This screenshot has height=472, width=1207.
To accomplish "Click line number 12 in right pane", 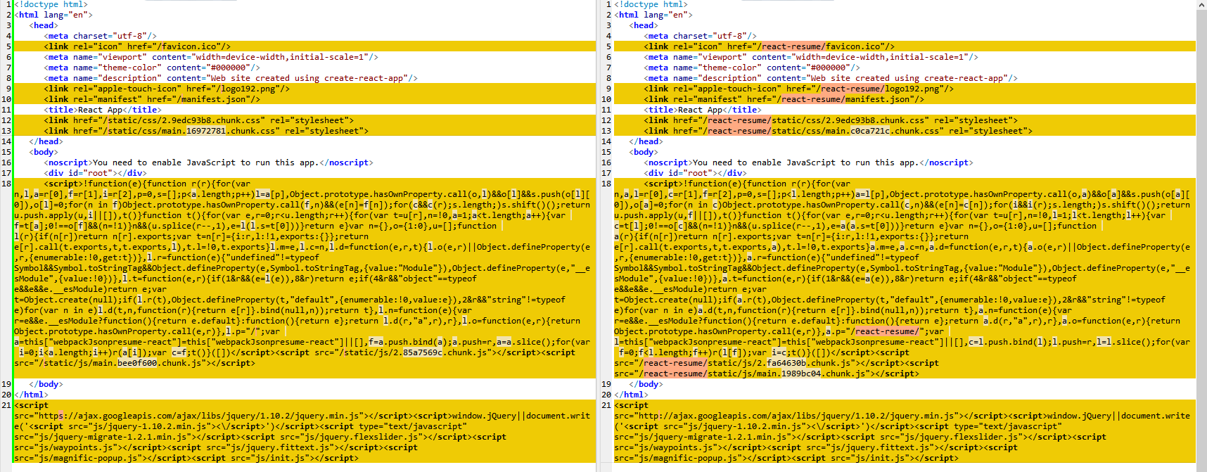I will pos(606,120).
